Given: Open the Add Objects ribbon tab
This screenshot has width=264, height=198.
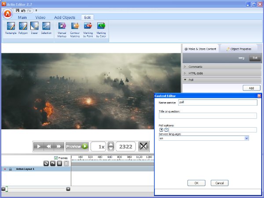Looking at the screenshot, I should (65, 18).
